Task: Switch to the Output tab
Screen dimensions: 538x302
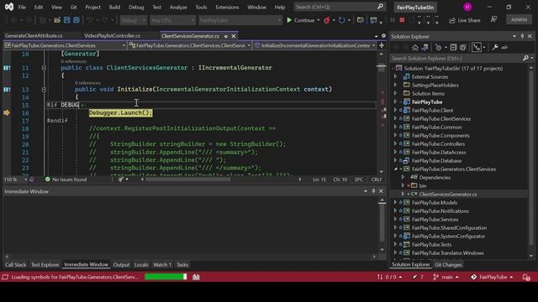Action: click(121, 265)
